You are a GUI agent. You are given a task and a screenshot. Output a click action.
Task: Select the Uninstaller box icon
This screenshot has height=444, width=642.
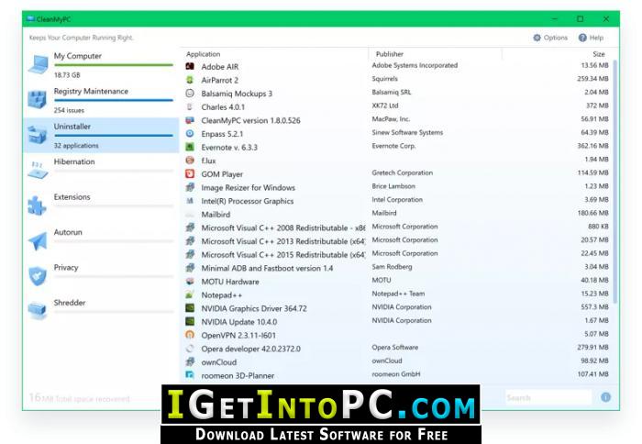click(x=38, y=135)
